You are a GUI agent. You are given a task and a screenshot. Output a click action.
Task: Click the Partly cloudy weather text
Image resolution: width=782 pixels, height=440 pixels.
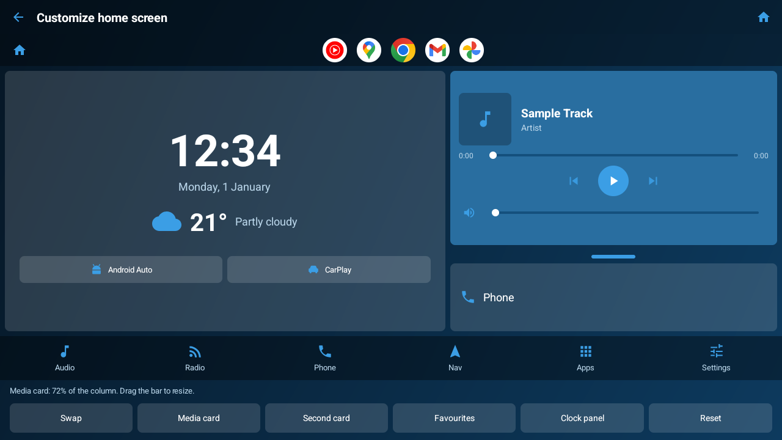click(266, 222)
